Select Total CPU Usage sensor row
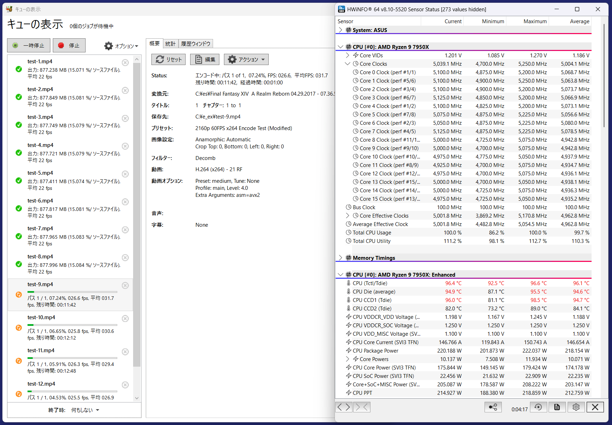Image resolution: width=612 pixels, height=425 pixels. tap(463, 232)
